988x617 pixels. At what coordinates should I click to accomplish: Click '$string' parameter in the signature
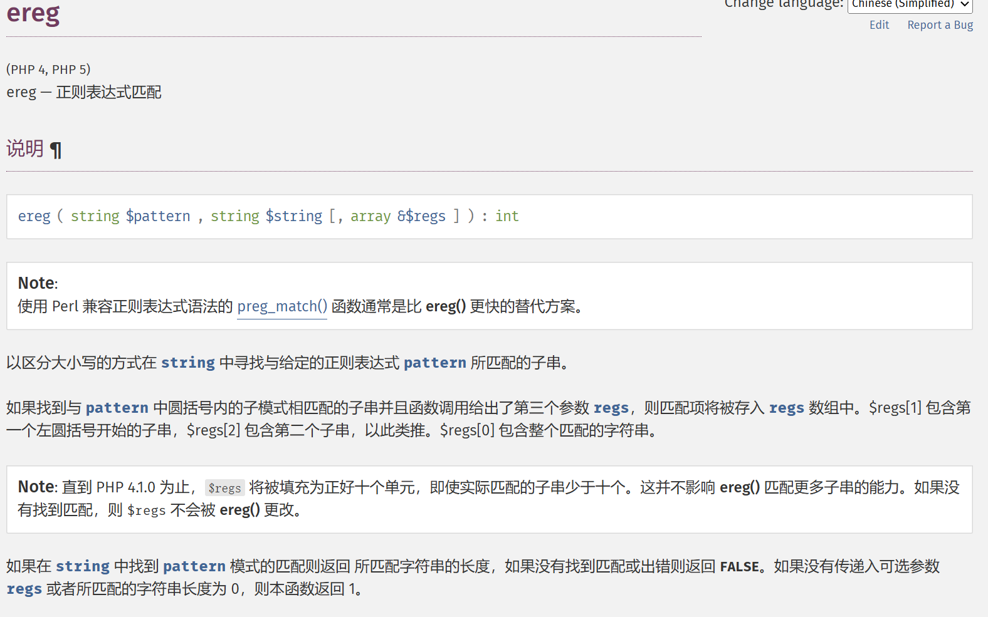pos(294,216)
